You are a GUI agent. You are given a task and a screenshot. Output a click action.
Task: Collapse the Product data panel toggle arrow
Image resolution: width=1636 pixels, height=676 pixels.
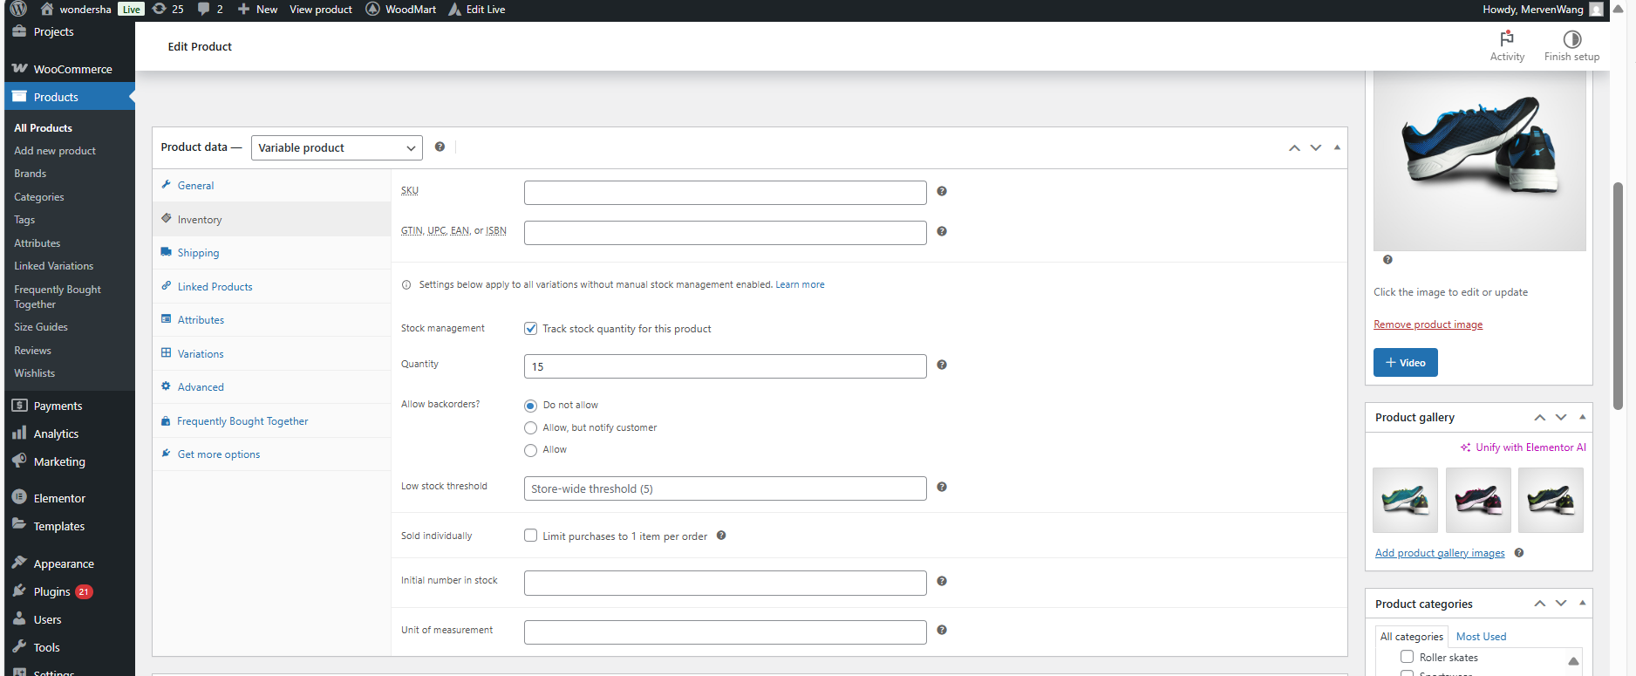click(1337, 147)
